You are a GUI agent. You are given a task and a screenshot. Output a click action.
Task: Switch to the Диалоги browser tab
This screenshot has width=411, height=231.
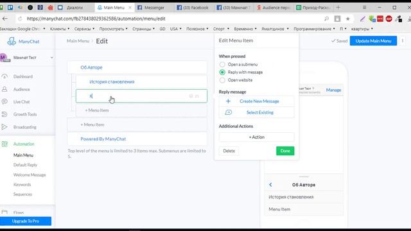pos(74,8)
